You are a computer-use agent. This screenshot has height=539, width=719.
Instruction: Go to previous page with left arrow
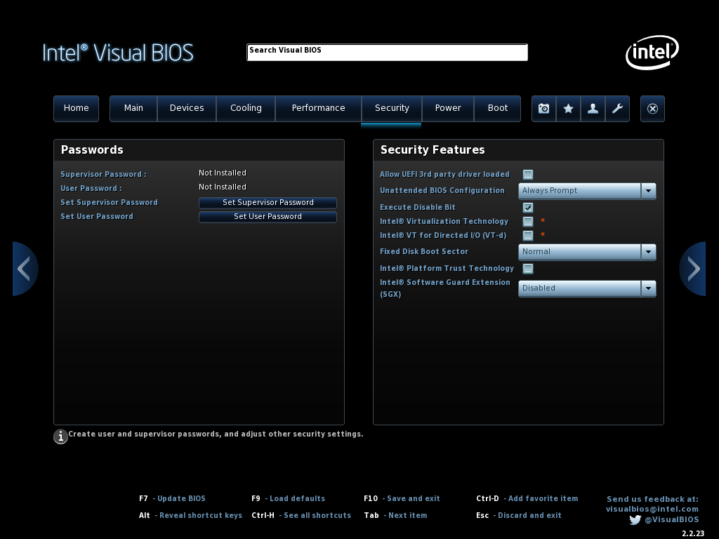pyautogui.click(x=25, y=269)
